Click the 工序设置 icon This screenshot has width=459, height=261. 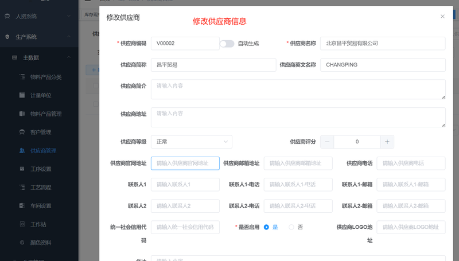pos(22,169)
